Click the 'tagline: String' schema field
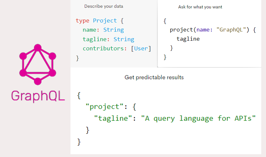This screenshot has height=157, width=266. point(108,39)
